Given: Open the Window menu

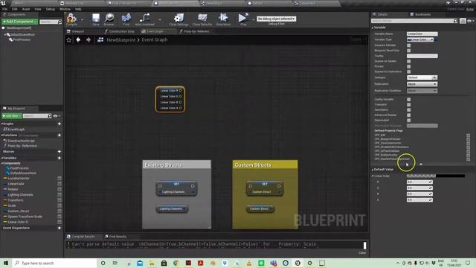Looking at the screenshot, I should [65, 9].
